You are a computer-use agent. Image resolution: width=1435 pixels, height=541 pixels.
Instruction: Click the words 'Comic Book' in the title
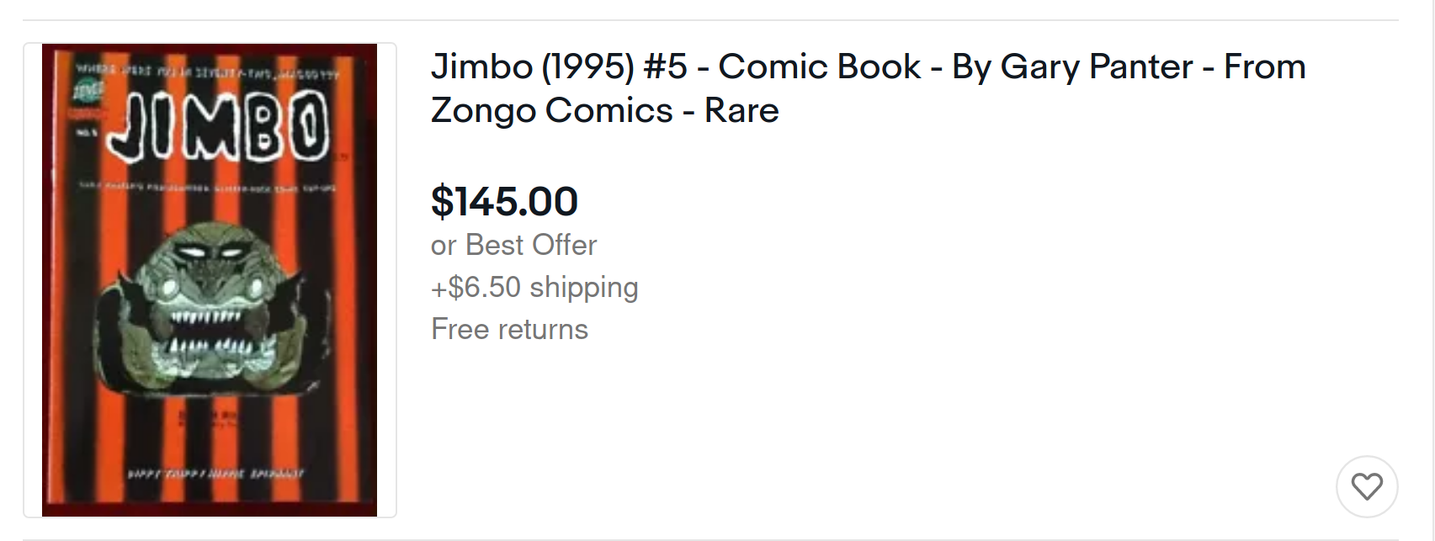820,66
